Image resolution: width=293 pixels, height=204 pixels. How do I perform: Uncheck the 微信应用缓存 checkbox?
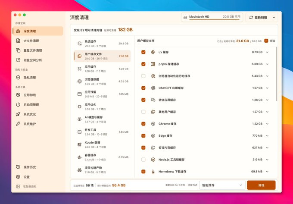tap(143, 100)
